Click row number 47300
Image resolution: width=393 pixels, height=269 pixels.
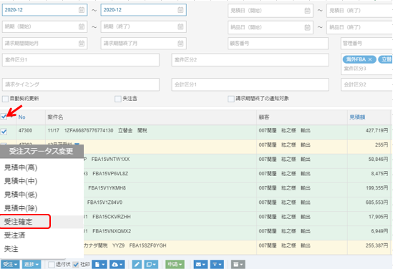click(25, 130)
